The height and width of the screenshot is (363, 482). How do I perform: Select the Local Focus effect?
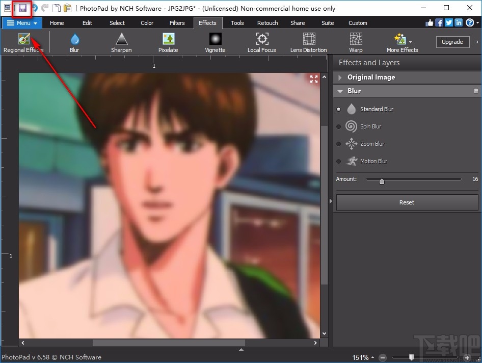click(x=261, y=42)
